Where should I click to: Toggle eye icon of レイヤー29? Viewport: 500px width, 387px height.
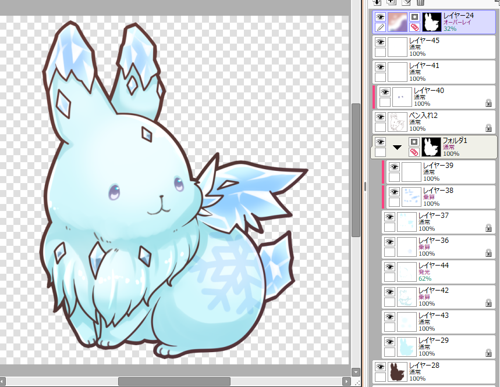coord(389,342)
